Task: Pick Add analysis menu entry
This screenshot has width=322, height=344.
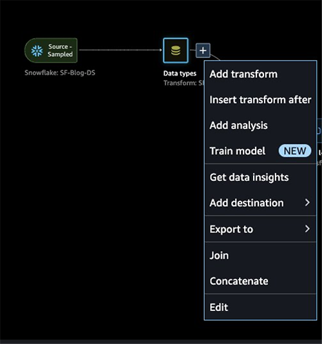Action: point(260,125)
